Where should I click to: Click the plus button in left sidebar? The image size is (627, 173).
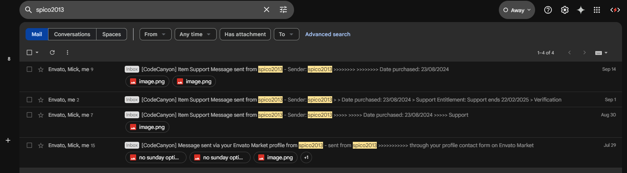coord(8,140)
